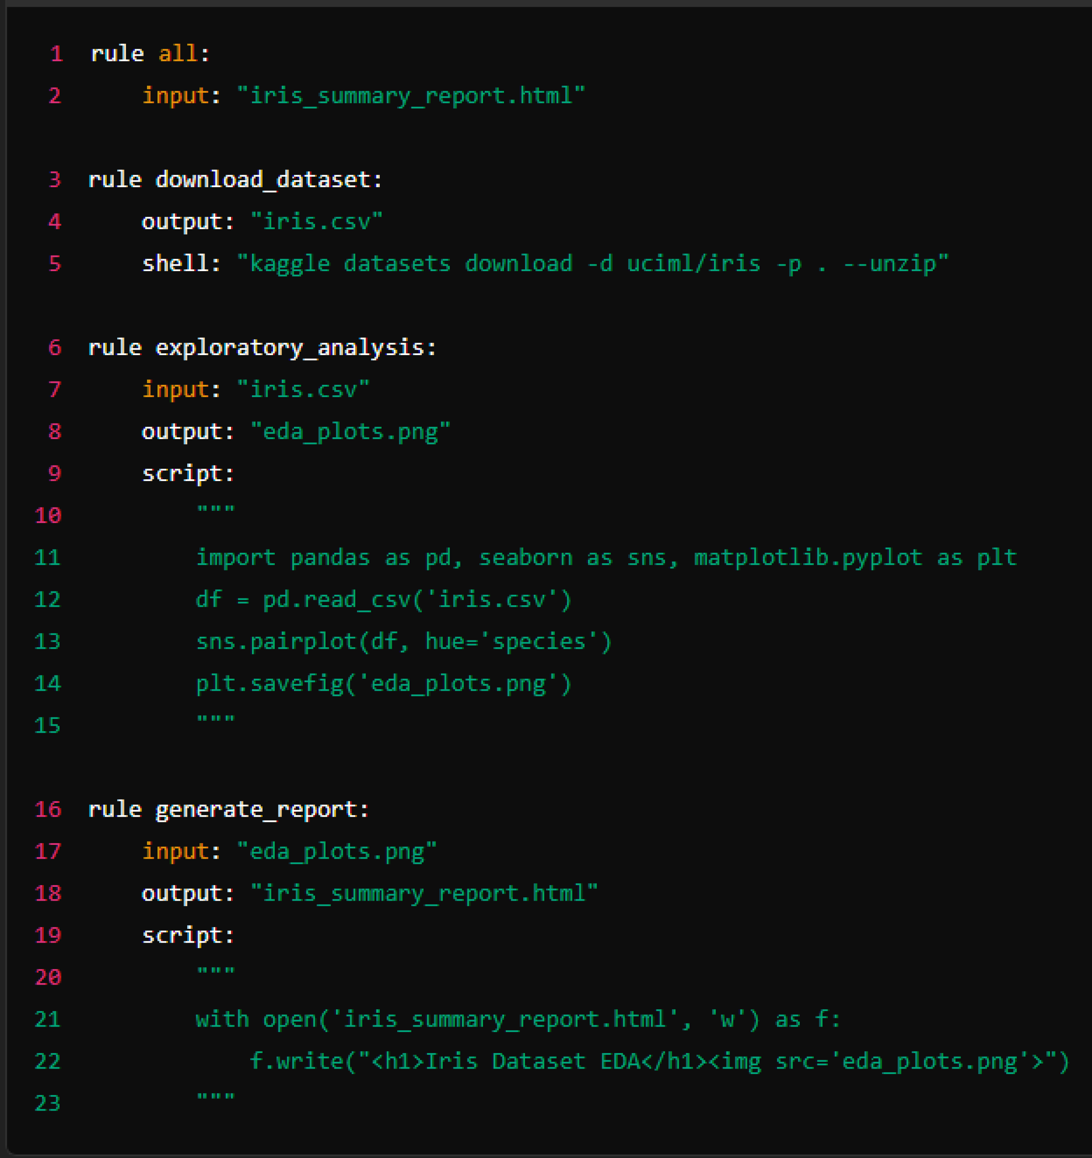Viewport: 1092px width, 1158px height.
Task: Click the pd.read_csv call on line 12
Action: click(384, 599)
